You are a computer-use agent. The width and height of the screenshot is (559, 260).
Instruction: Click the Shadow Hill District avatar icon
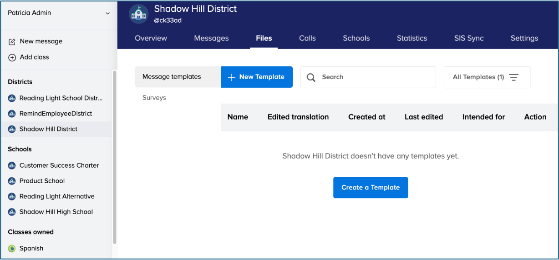pyautogui.click(x=139, y=14)
